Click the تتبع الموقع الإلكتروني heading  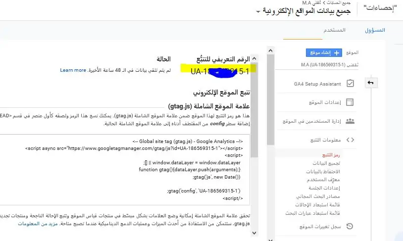click(221, 92)
